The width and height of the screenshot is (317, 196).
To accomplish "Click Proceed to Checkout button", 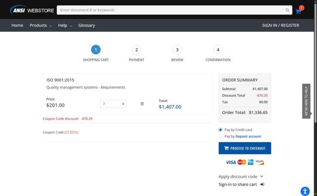I will click(x=245, y=148).
